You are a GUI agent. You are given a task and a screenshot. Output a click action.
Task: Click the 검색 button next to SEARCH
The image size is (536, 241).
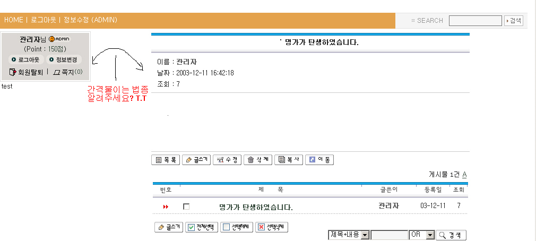click(513, 21)
